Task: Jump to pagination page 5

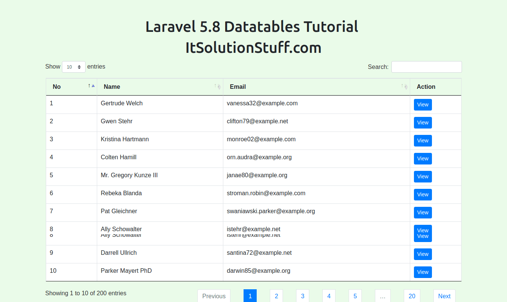Action: 355,296
